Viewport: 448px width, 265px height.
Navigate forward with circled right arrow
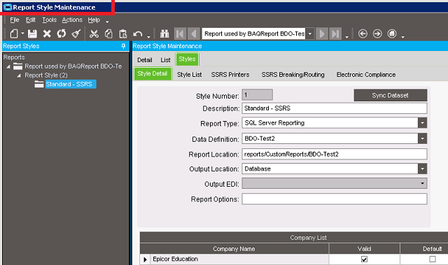point(377,34)
